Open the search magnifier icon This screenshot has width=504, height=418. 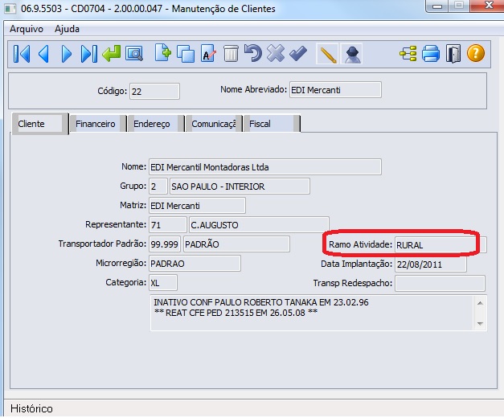pos(134,54)
